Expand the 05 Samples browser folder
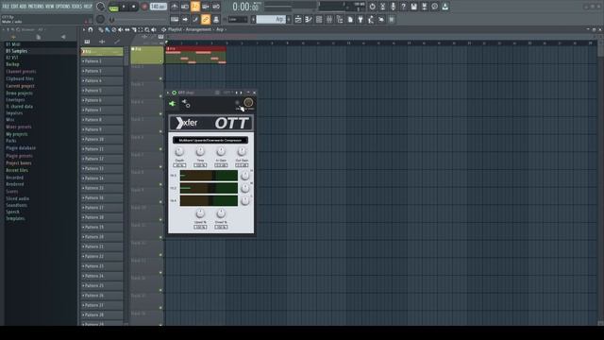 (x=17, y=51)
